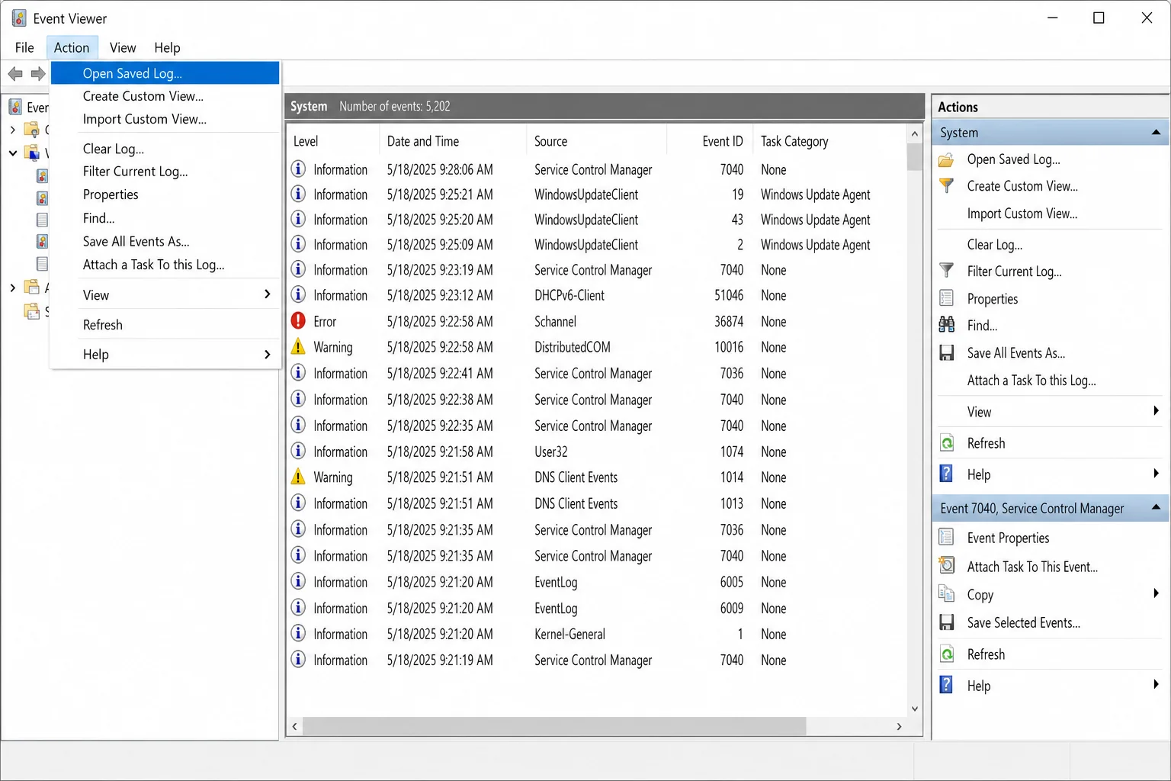Viewport: 1171px width, 781px height.
Task: Choose Filter Current Log in Action menu
Action: 165,172
